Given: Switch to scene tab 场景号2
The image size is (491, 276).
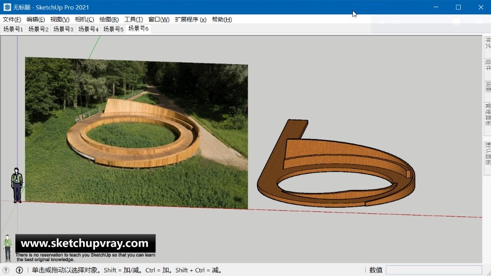Looking at the screenshot, I should pos(38,29).
